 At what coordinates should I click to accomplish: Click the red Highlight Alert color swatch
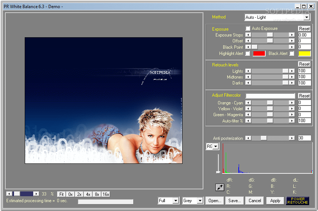[x=259, y=53]
